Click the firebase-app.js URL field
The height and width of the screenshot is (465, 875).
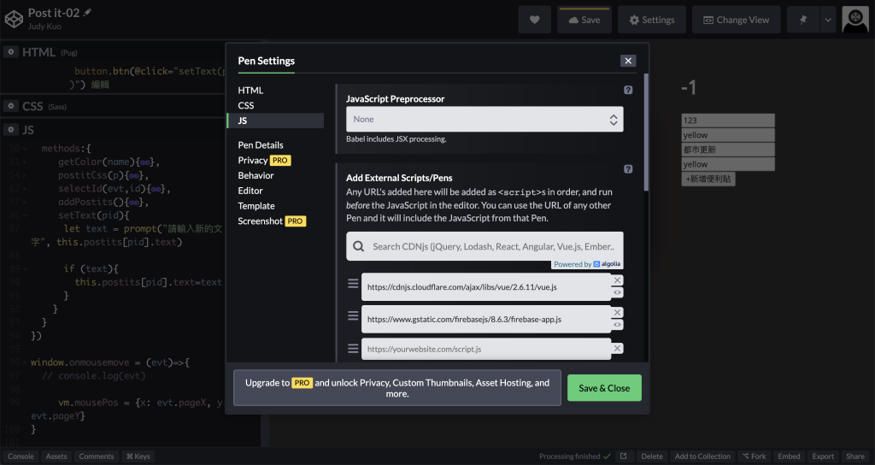click(485, 320)
